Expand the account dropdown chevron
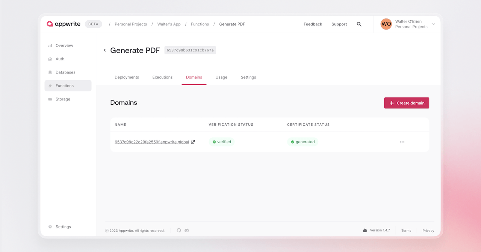481x252 pixels. (434, 24)
